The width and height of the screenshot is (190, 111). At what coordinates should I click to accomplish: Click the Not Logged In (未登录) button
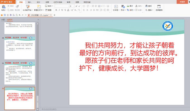click(x=182, y=2)
